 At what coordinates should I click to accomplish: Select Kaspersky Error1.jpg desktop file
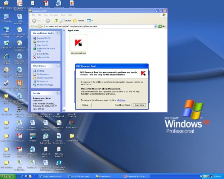pos(72,115)
